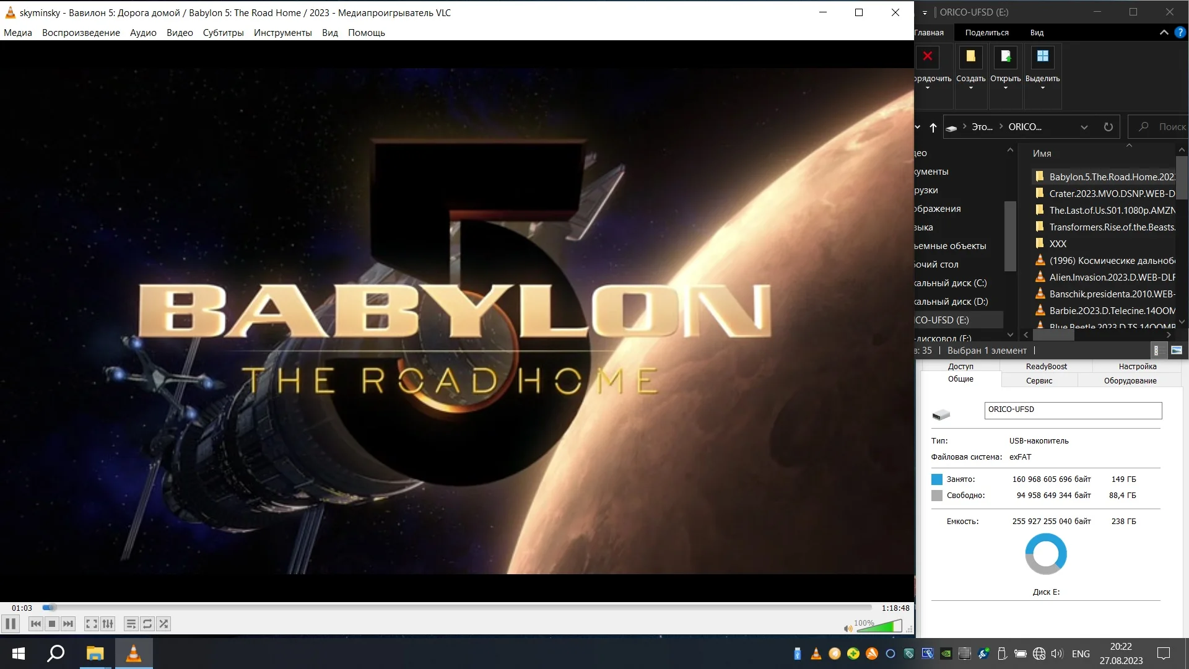Click the drive label ORICO-UFSD field
The image size is (1189, 669).
point(1073,410)
